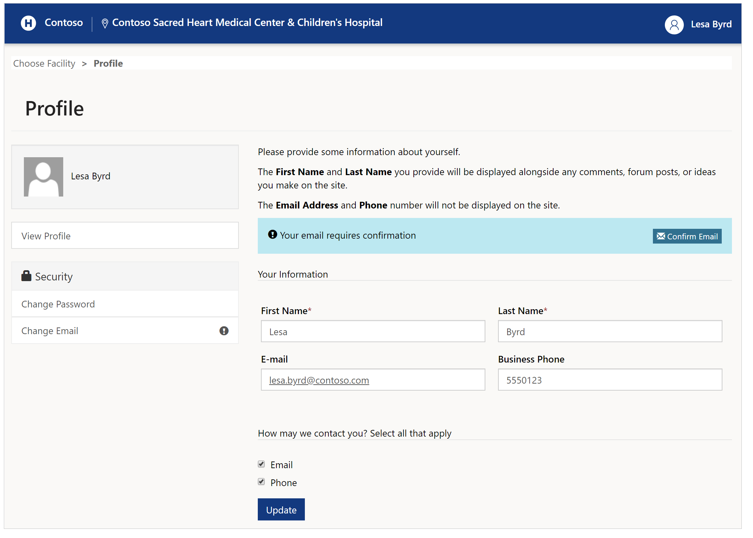Viewport: 753px width, 538px height.
Task: Click the Confirm Email button
Action: point(687,236)
